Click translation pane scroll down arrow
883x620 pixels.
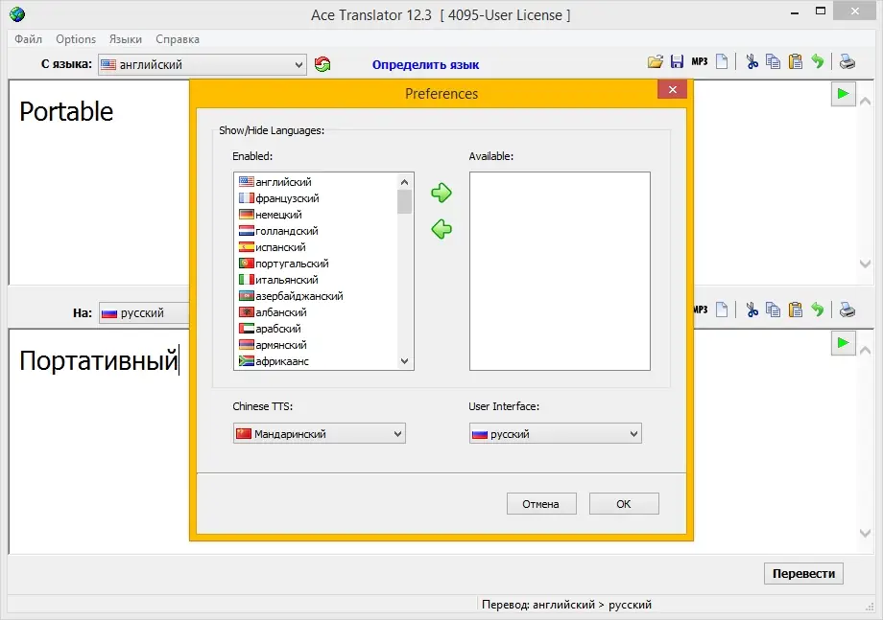point(866,533)
